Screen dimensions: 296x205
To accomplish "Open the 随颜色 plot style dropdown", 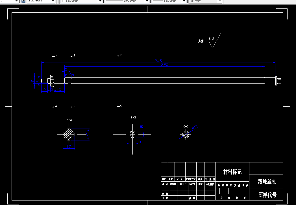I will (x=220, y=1).
